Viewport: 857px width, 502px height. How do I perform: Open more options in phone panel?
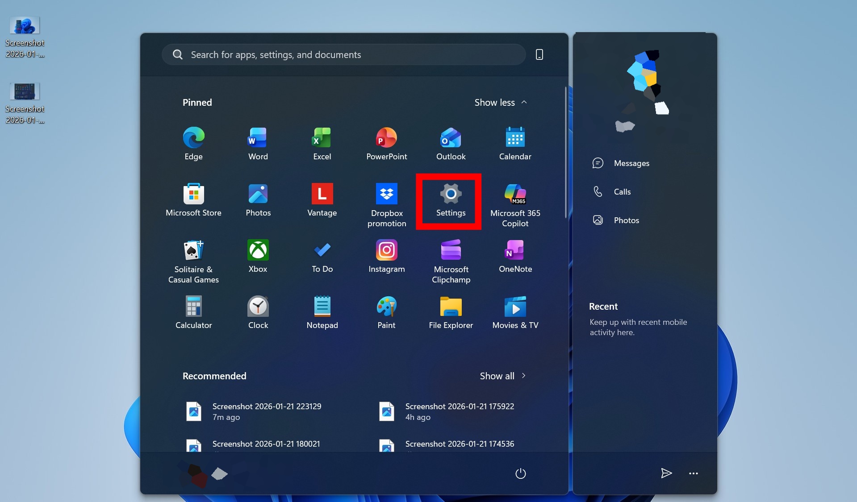[694, 473]
